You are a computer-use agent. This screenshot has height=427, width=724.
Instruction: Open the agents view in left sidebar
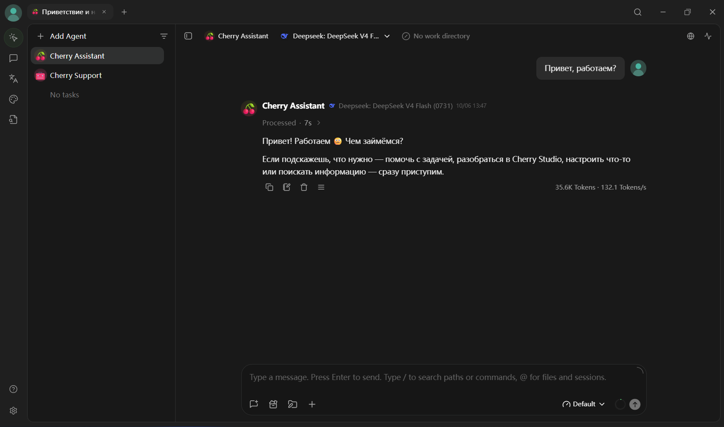click(x=13, y=37)
